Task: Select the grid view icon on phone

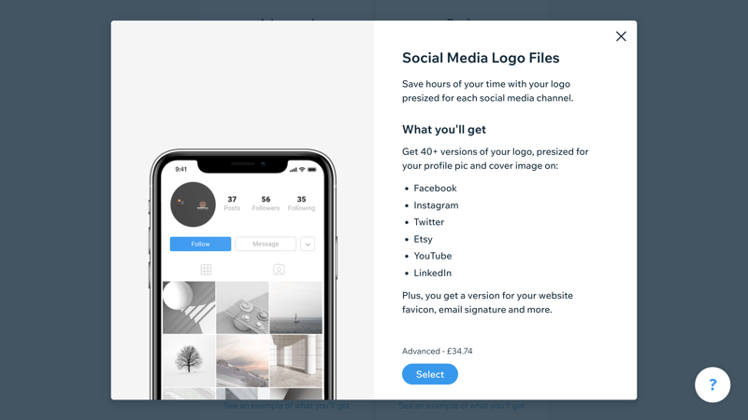Action: coord(206,270)
